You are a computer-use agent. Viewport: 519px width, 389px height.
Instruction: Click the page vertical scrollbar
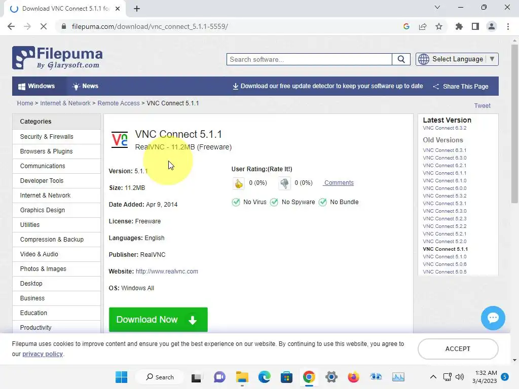(514, 124)
